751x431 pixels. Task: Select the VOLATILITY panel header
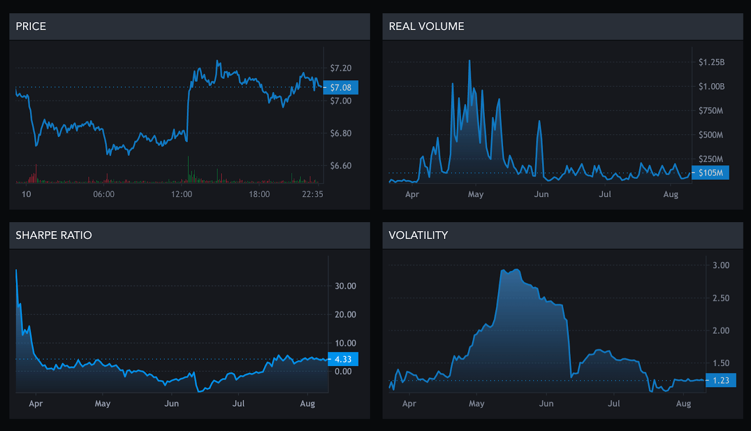click(x=418, y=235)
